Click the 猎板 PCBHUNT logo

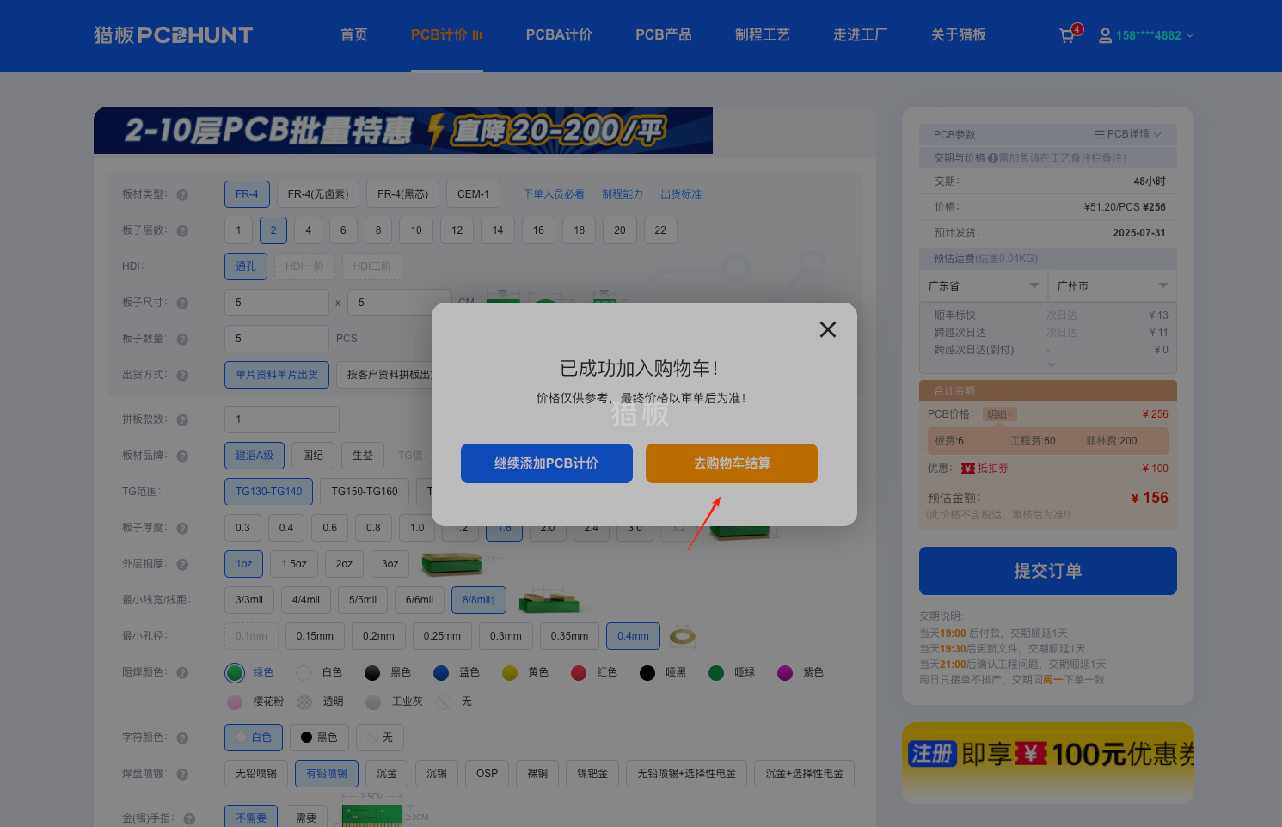coord(171,34)
